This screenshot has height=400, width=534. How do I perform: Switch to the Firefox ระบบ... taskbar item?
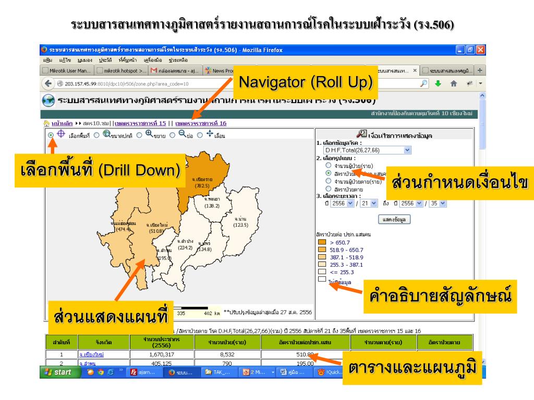pyautogui.click(x=181, y=372)
